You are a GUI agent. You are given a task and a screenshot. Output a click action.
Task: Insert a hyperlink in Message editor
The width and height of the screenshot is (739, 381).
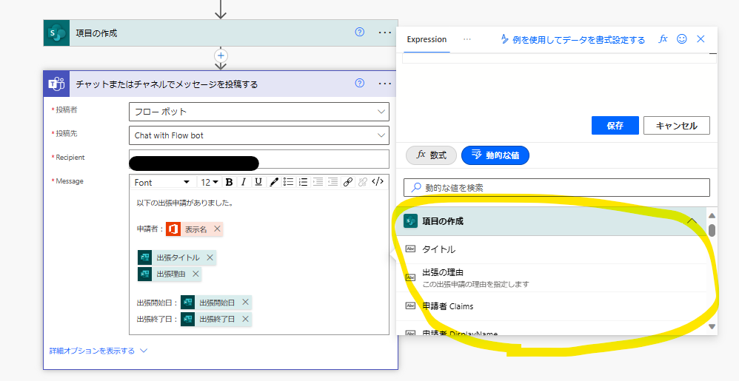[x=348, y=182]
